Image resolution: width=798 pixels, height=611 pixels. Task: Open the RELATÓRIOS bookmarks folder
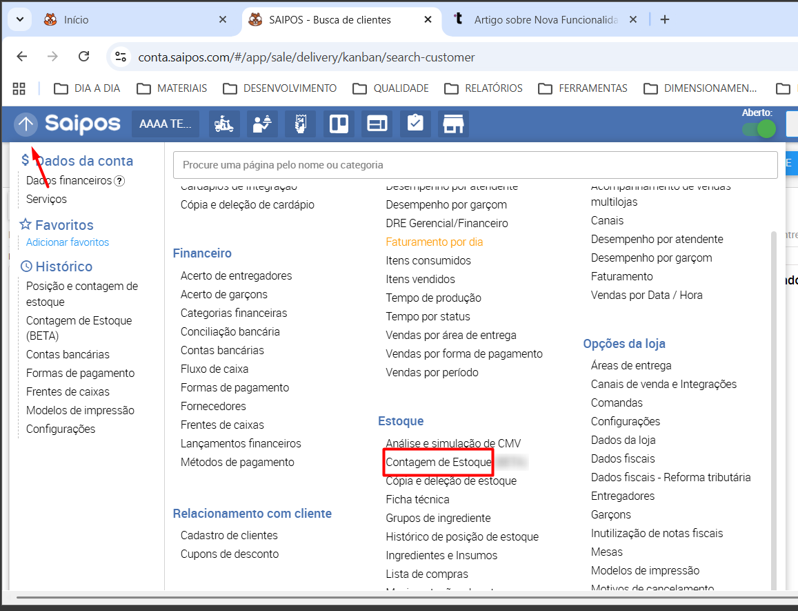coord(483,88)
